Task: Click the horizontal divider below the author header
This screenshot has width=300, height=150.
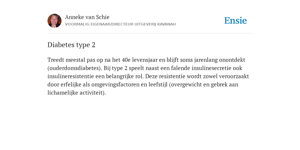Action: click(150, 33)
